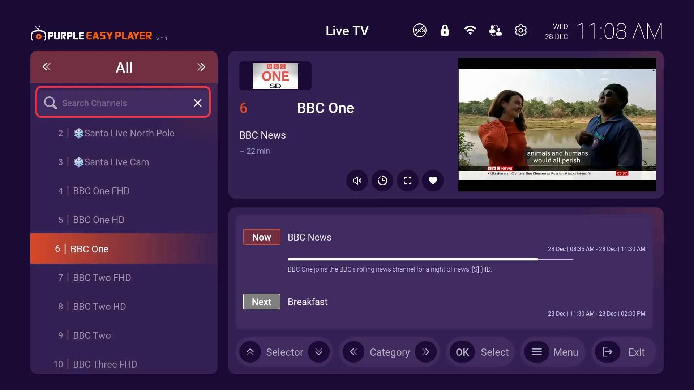Screen dimensions: 694x390
Task: Click the 11:08 AM clock display
Action: 619,31
